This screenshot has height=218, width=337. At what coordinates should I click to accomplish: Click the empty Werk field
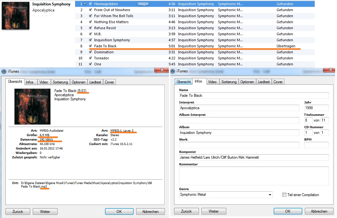click(x=239, y=145)
